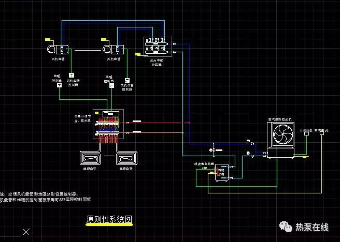This screenshot has width=340, height=242.
Task: Click the yellow tag beside the left fan coil
Action: 48,39
